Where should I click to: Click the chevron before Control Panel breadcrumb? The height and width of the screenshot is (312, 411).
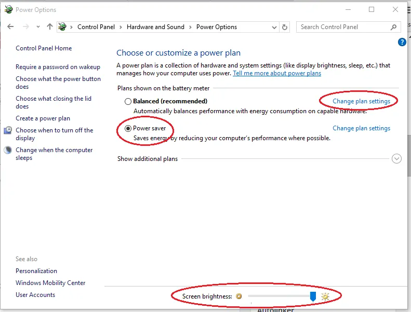71,27
